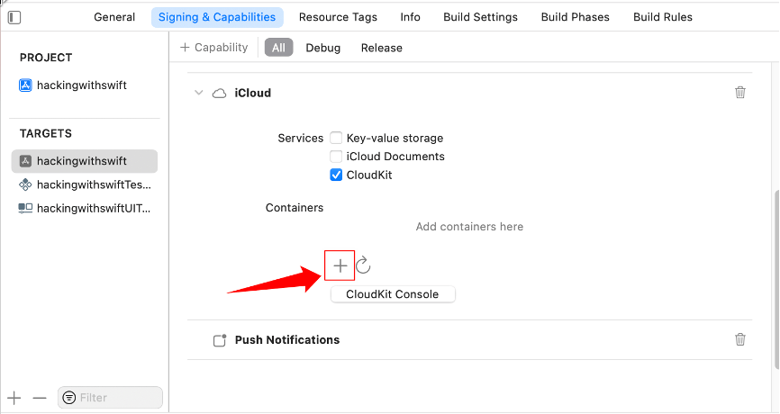Screen dimensions: 780x414
Task: Open the Build Phases tab
Action: [575, 17]
